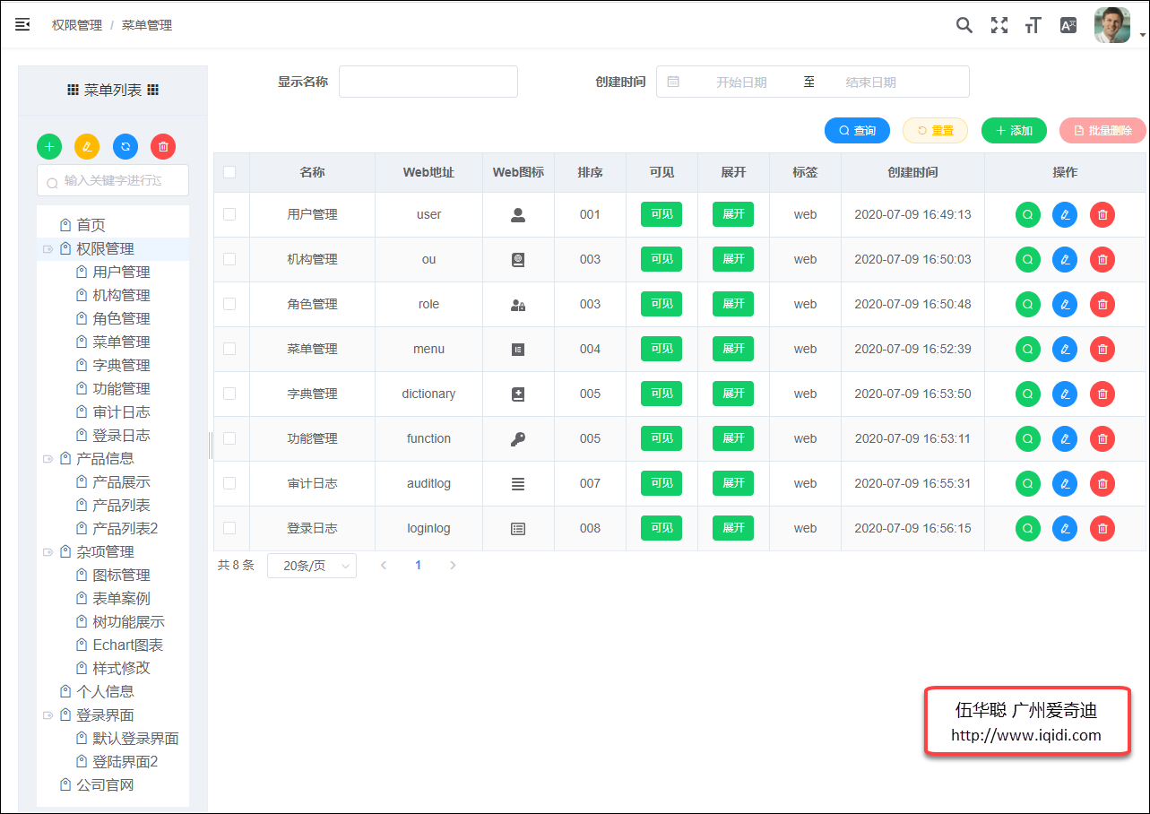Click the font size icon in header
This screenshot has height=814, width=1150.
coord(1033,25)
